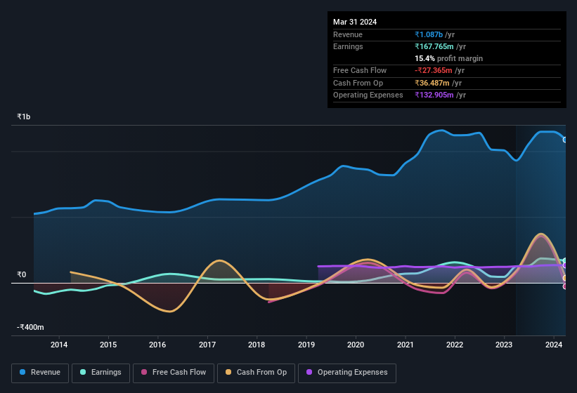Click the 2017 x-axis label
Image resolution: width=577 pixels, height=393 pixels.
pos(207,345)
